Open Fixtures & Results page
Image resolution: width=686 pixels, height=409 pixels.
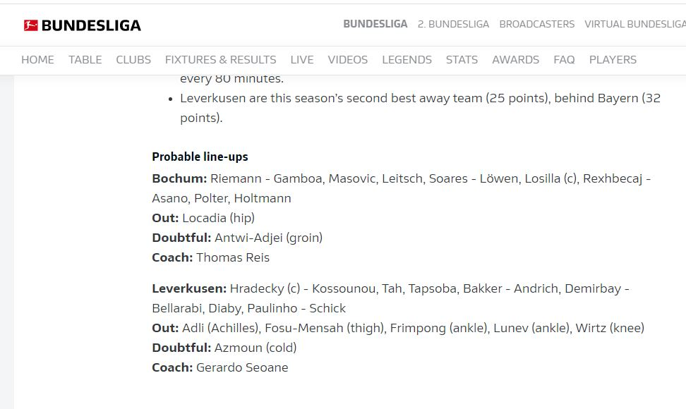coord(220,60)
